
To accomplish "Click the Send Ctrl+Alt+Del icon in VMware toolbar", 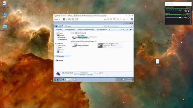I will coord(69,19).
